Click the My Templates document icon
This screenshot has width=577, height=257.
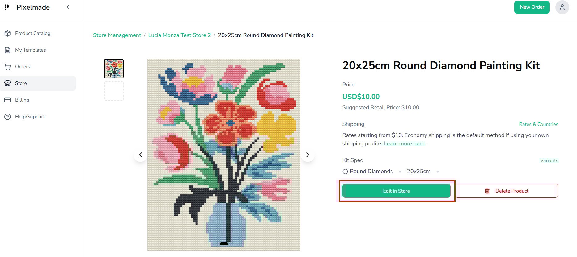pyautogui.click(x=8, y=50)
